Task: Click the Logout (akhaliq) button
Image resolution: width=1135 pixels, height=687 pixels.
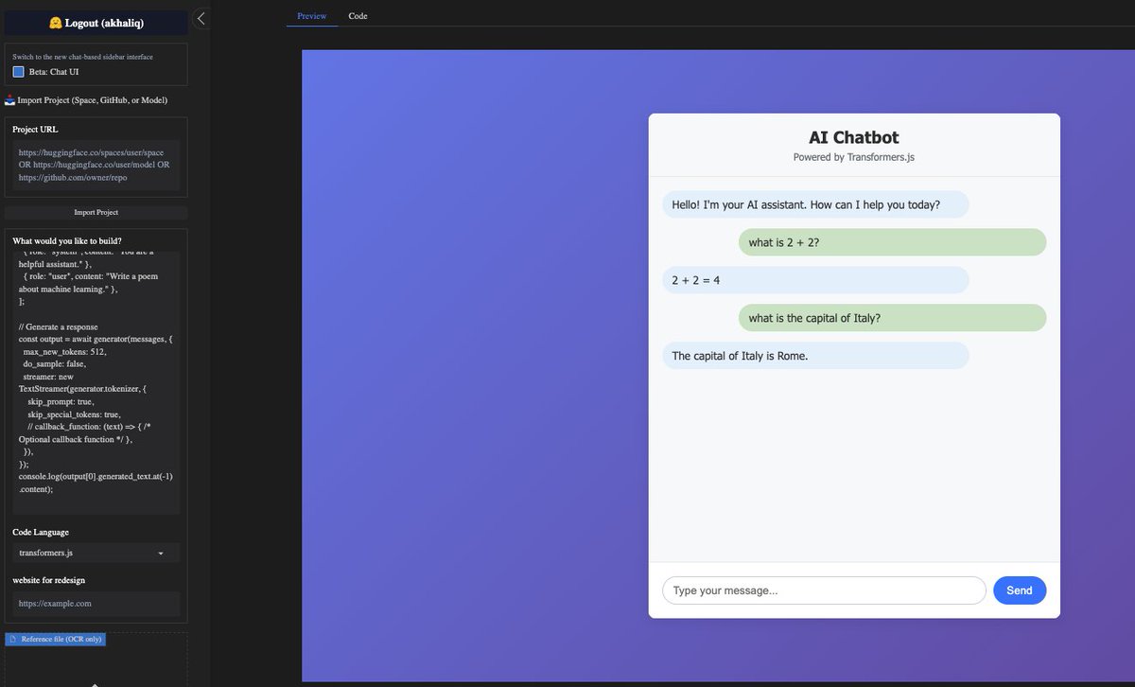Action: coord(96,23)
